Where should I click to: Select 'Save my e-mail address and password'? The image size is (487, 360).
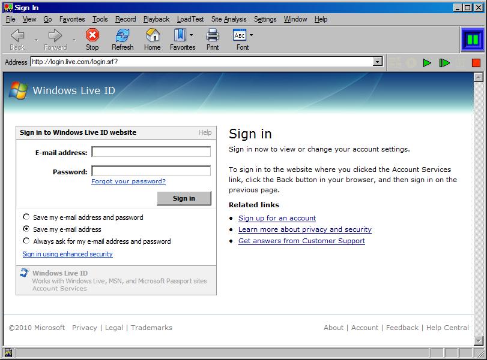point(26,217)
